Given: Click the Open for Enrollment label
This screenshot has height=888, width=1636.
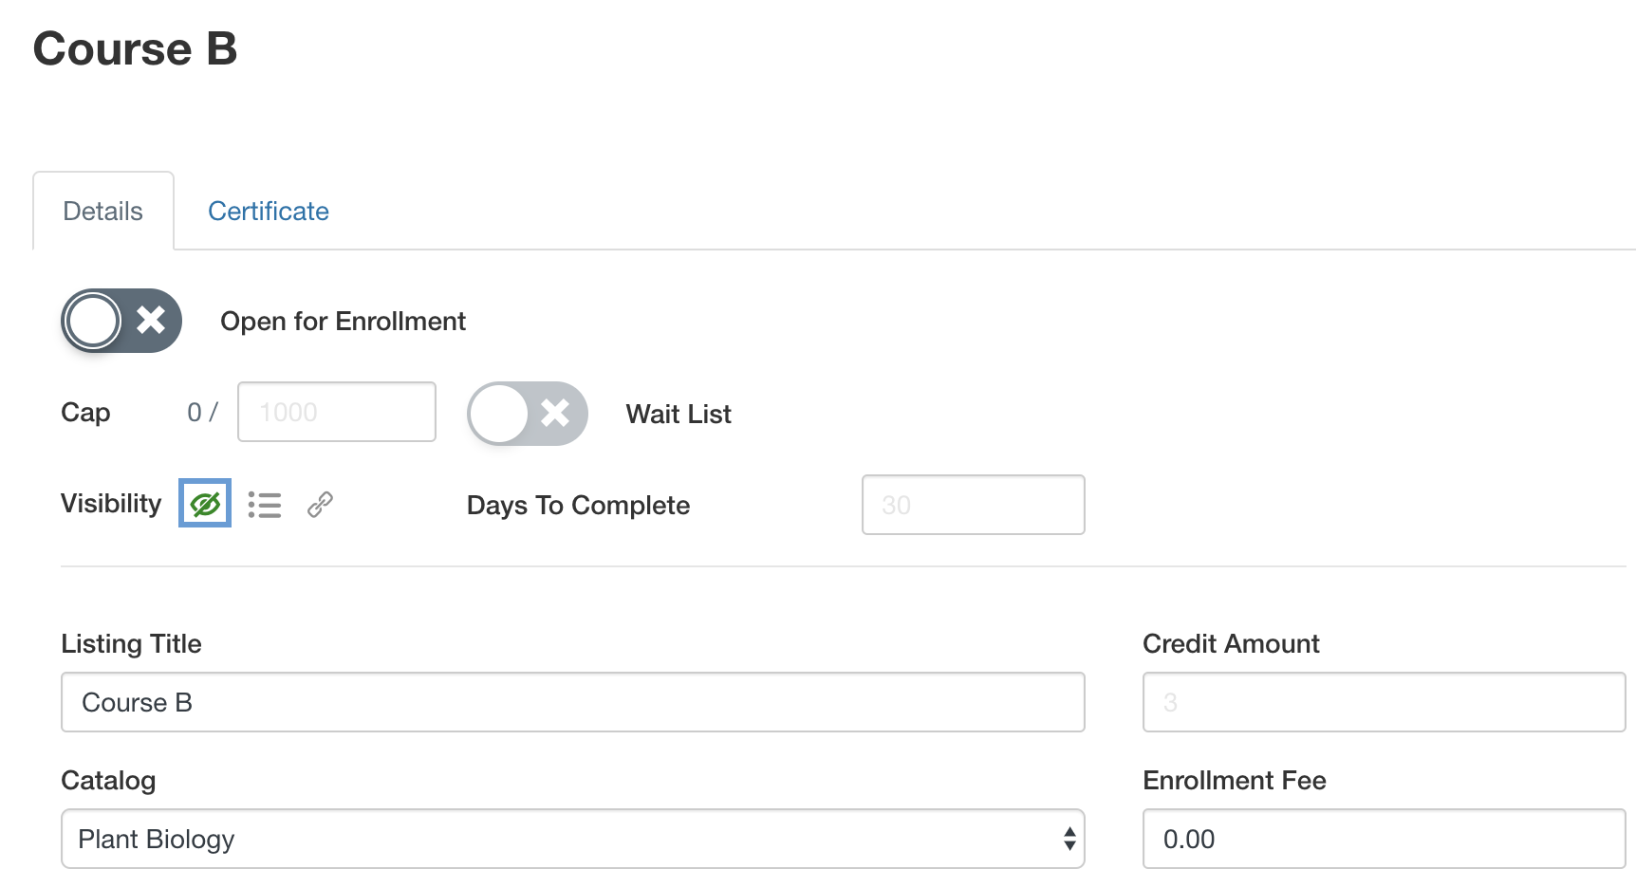Looking at the screenshot, I should point(343,322).
